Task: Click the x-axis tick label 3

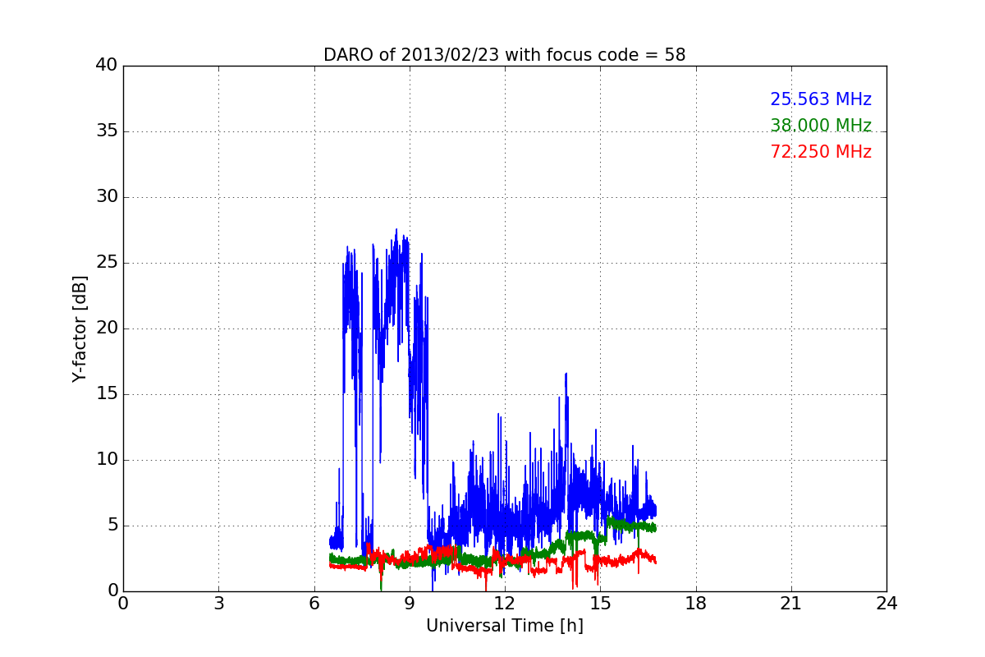Action: pos(218,604)
